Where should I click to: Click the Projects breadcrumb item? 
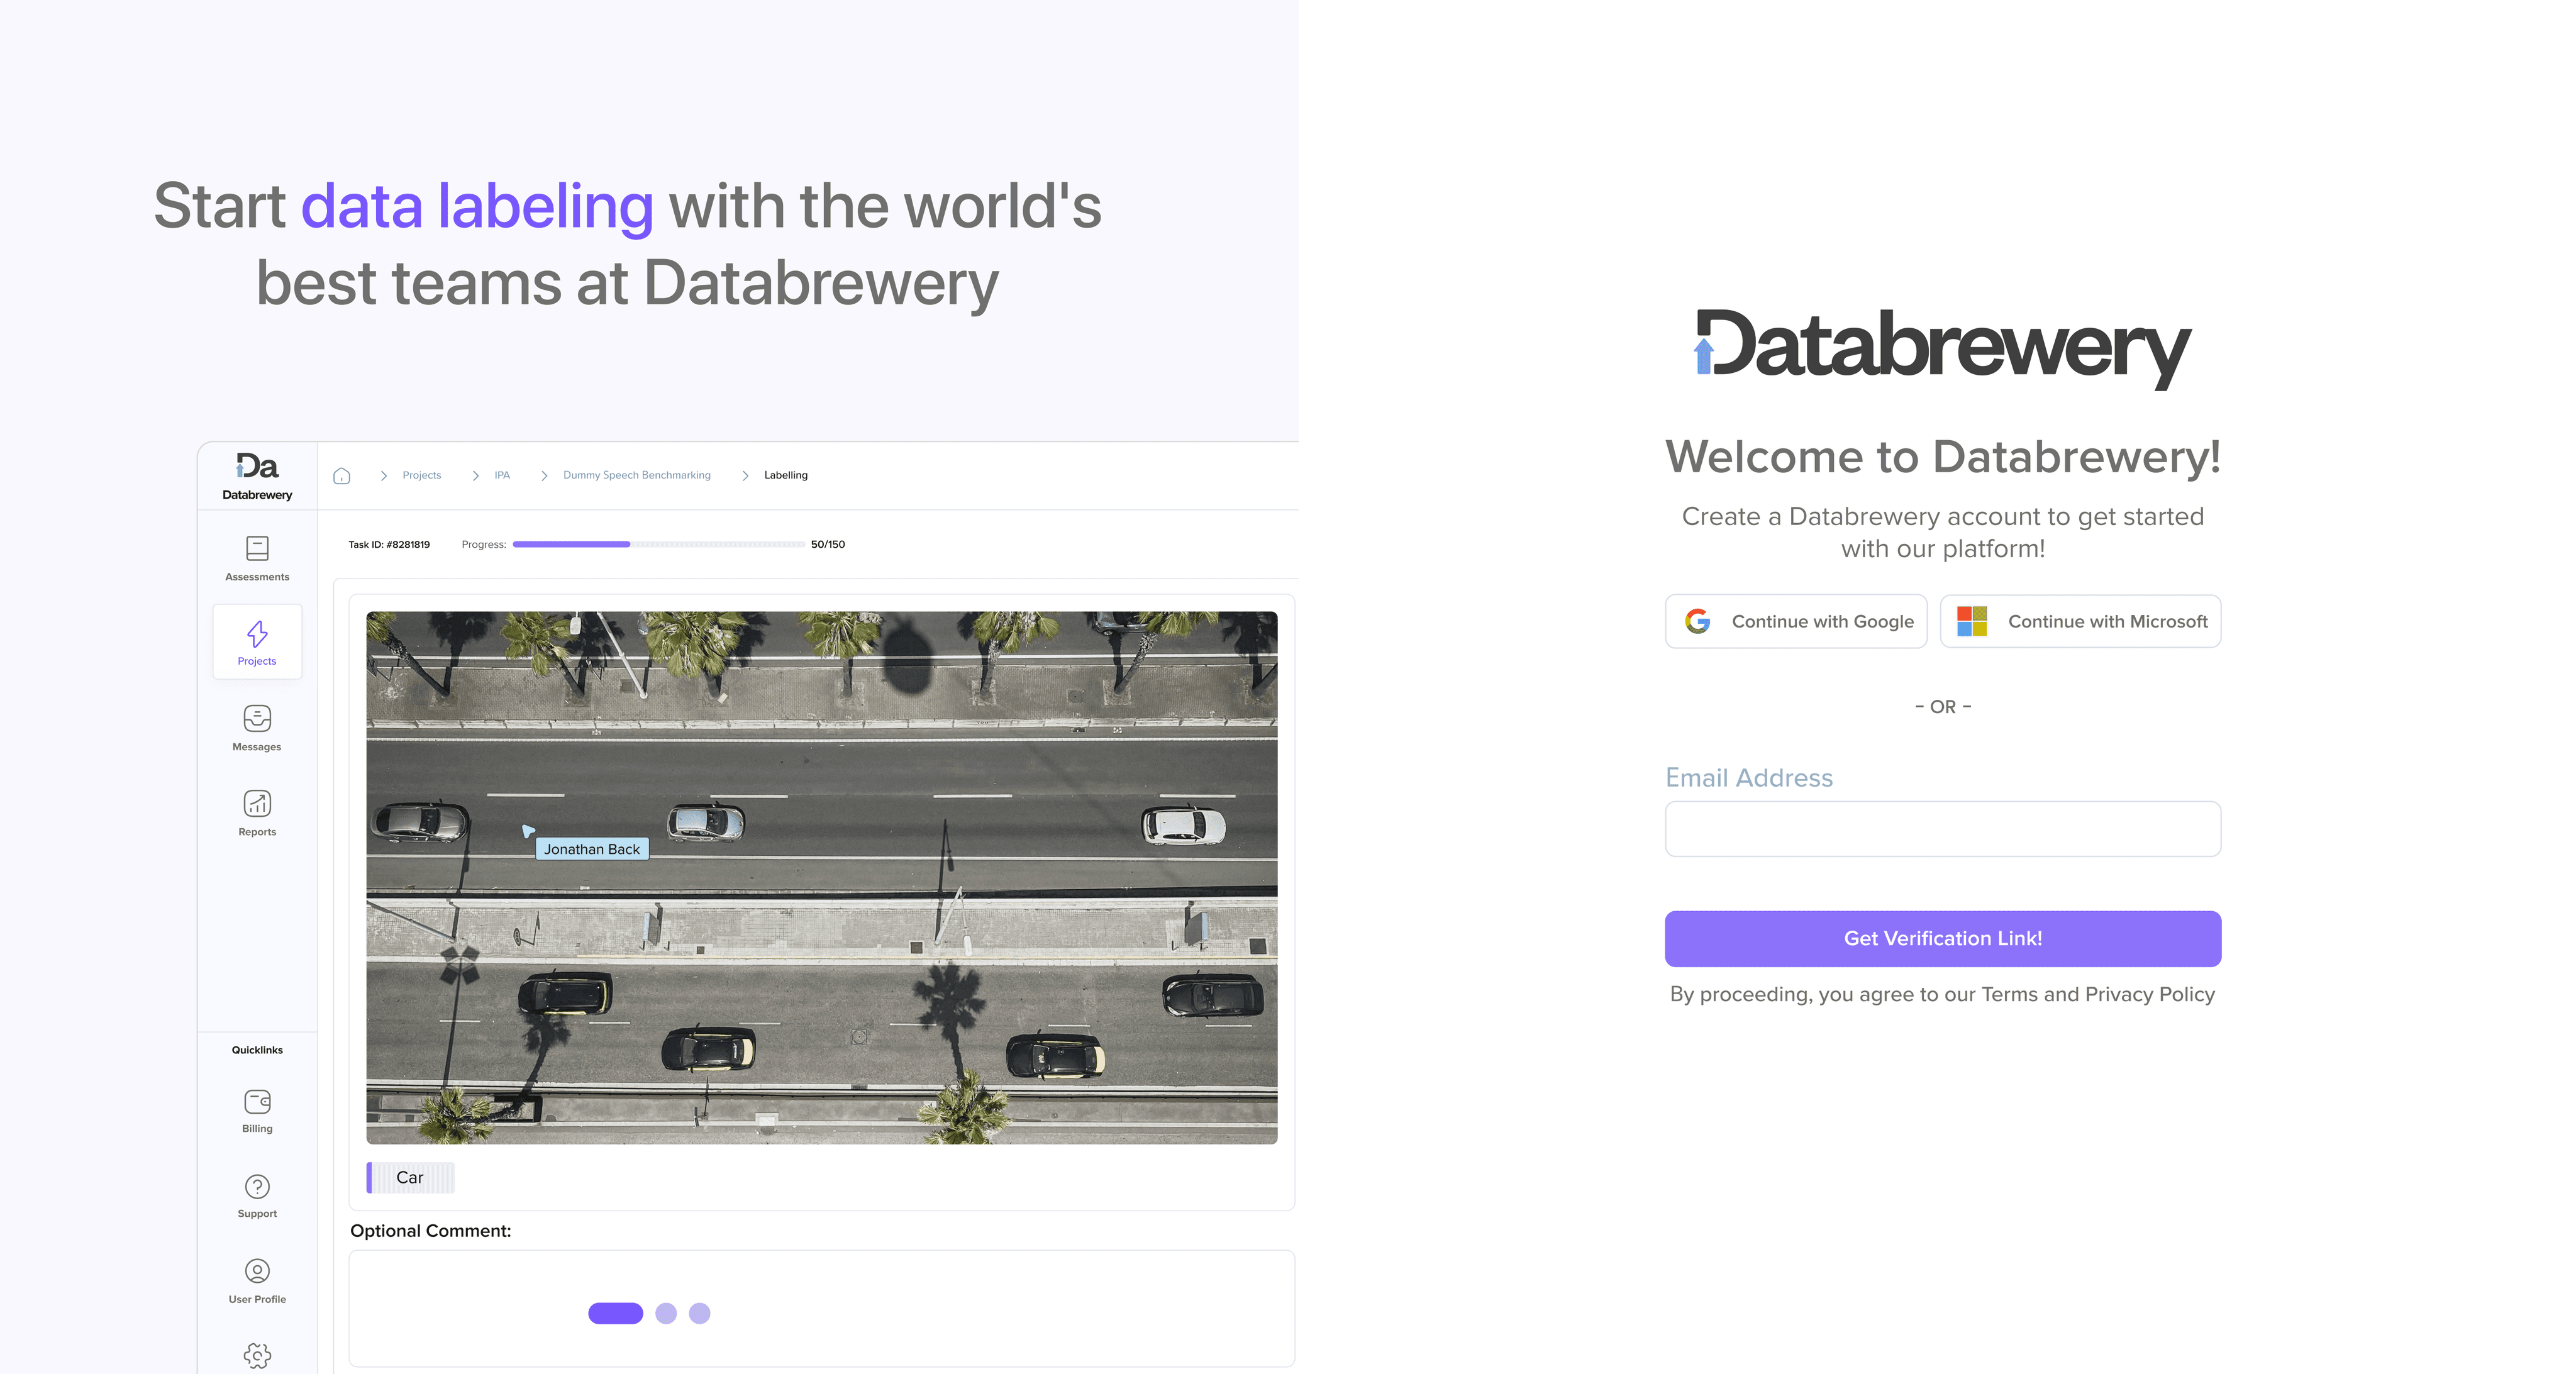coord(421,475)
